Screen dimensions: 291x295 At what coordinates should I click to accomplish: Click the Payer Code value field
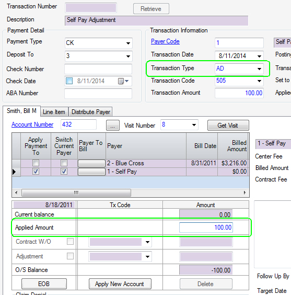pyautogui.click(x=239, y=43)
